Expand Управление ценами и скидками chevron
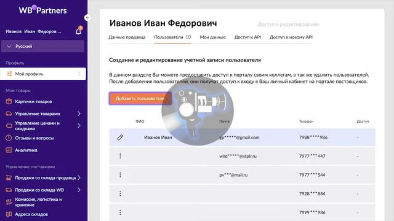 [x=79, y=126]
